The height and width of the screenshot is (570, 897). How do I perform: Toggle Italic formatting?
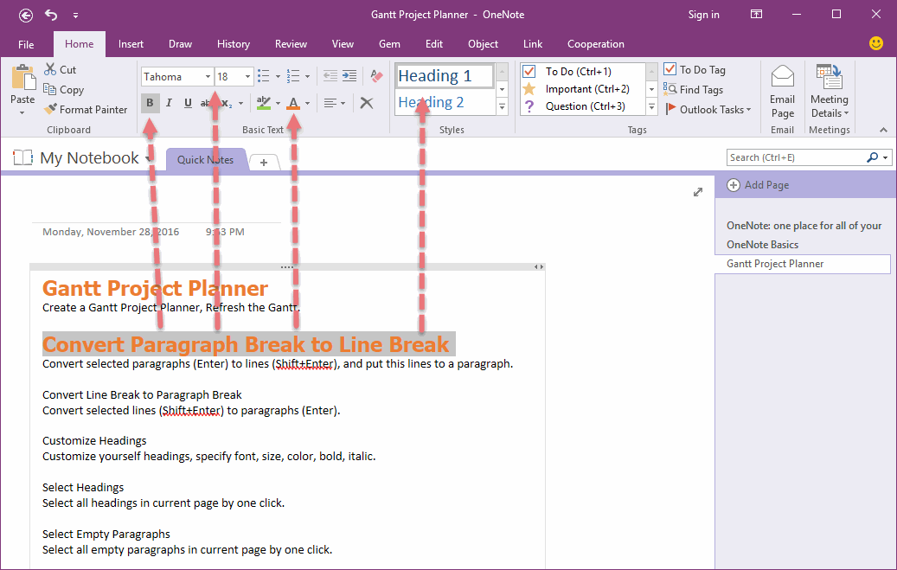coord(169,103)
